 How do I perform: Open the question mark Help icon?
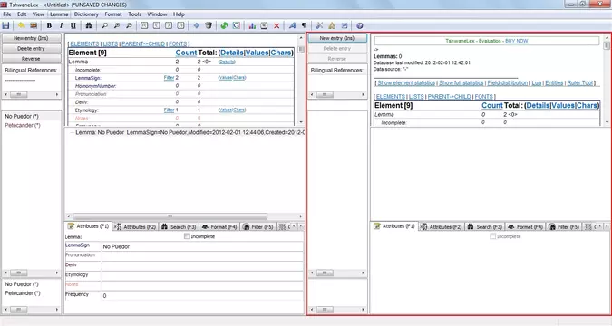tap(359, 25)
